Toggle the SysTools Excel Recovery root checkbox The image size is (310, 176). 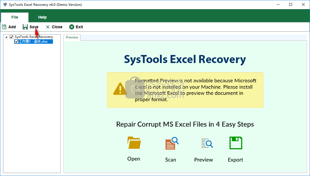11,37
